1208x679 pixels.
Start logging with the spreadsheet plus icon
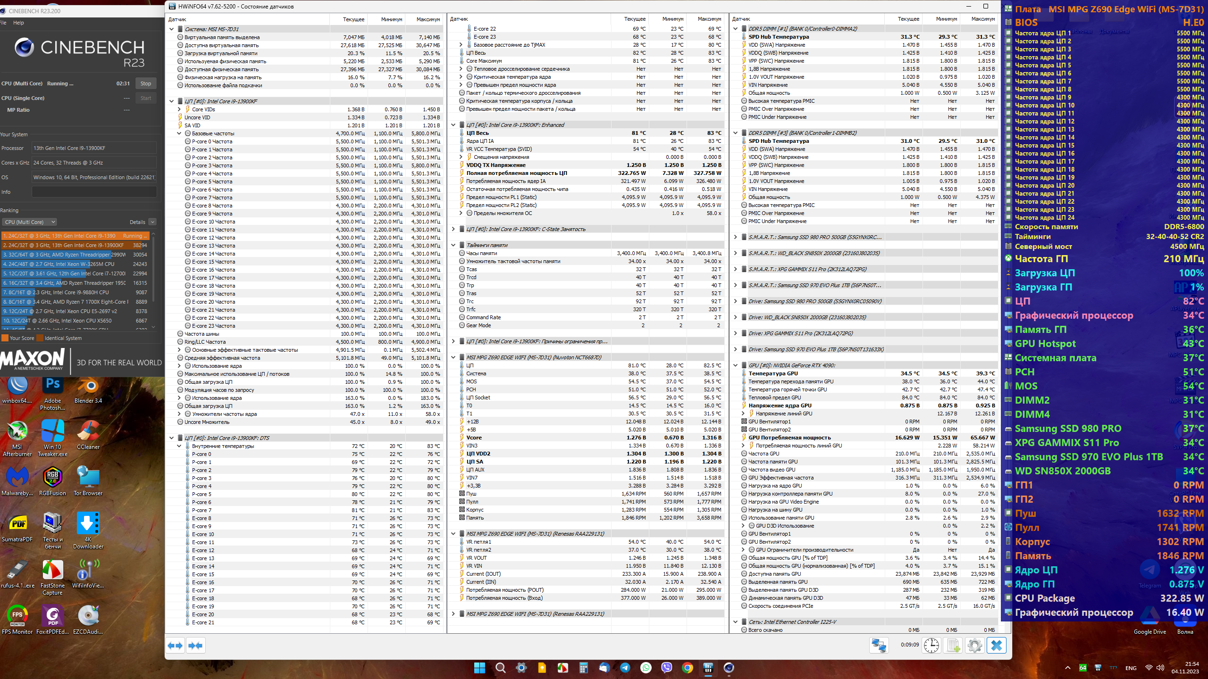coord(953,645)
